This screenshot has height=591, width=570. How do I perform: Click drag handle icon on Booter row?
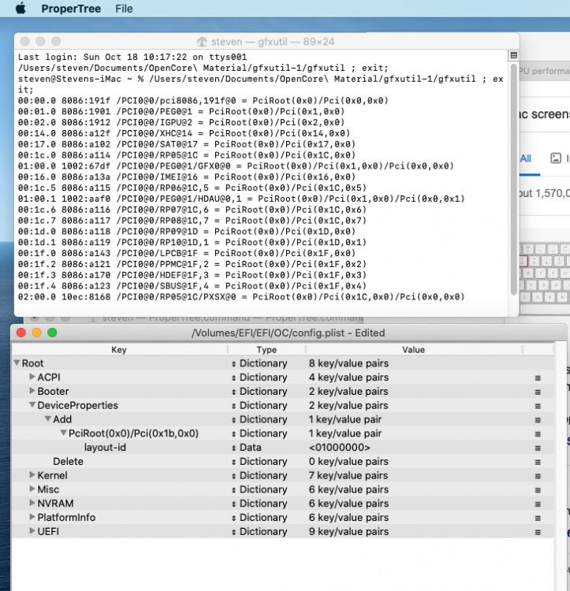click(538, 392)
